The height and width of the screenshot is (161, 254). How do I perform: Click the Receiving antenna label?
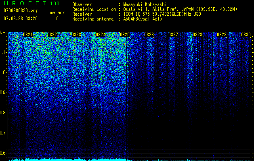pos(93,19)
